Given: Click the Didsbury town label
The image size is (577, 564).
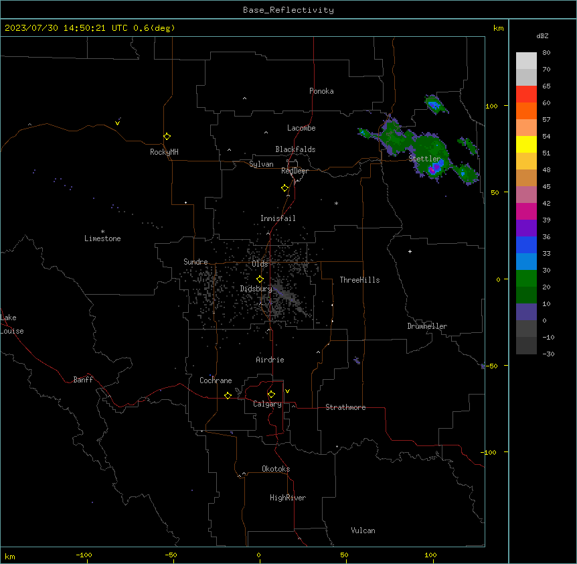Looking at the screenshot, I should click(x=256, y=289).
